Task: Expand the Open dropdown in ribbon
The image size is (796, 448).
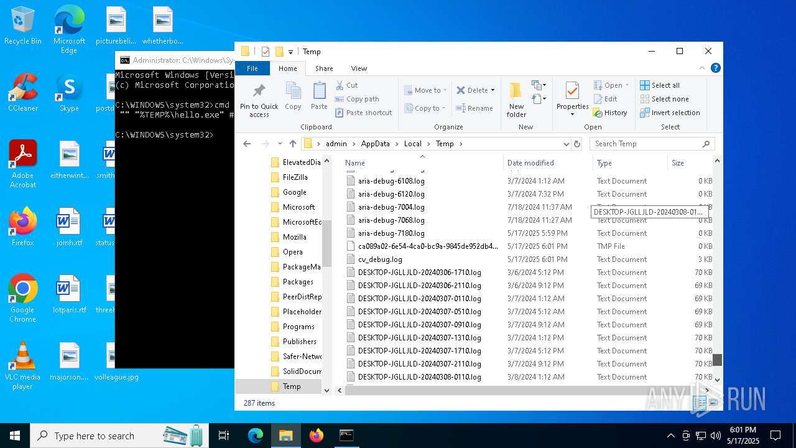Action: (611, 85)
